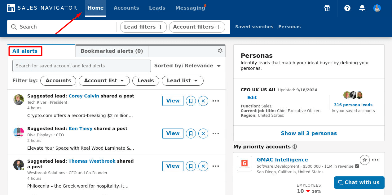Viewport: 392px width, 195px height.
Task: Bookmark the Corey Calvin alert
Action: click(x=191, y=101)
